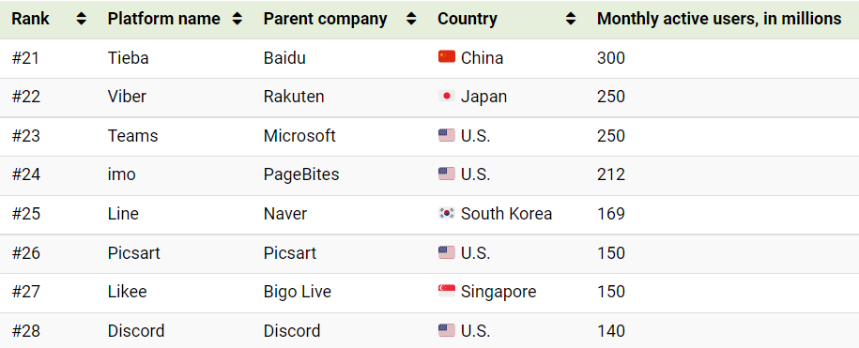Click the Singapore flag icon

pyautogui.click(x=447, y=291)
